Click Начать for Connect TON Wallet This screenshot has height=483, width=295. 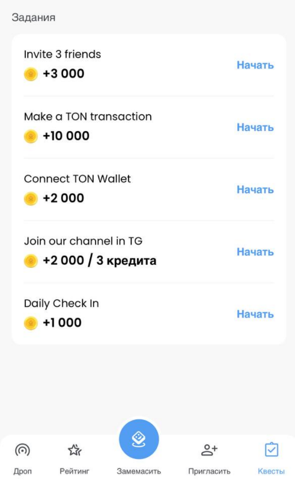click(255, 189)
